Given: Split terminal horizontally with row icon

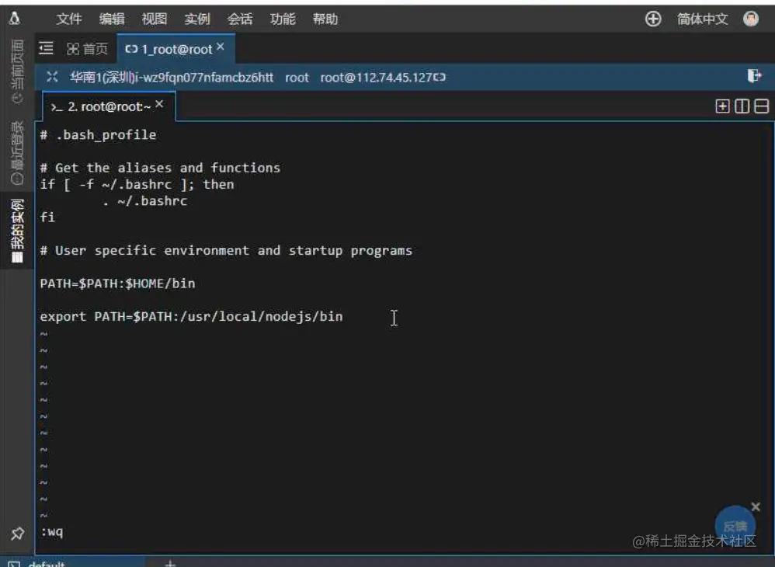Looking at the screenshot, I should (x=762, y=106).
